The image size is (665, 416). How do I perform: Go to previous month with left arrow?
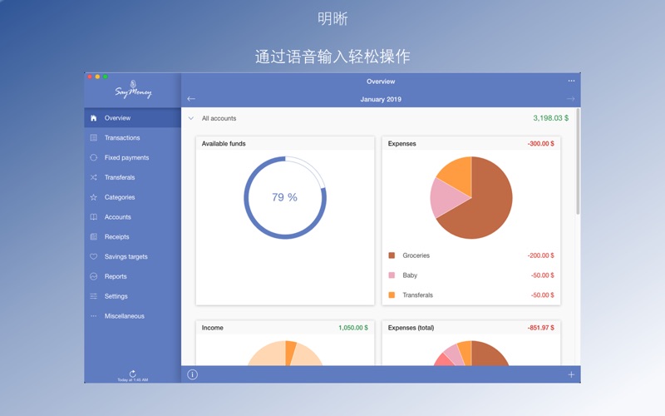191,99
